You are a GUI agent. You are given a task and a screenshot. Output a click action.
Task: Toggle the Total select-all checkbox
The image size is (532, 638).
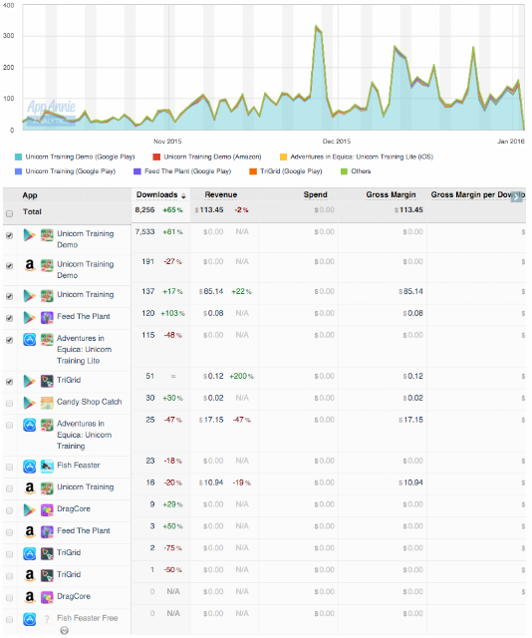[9, 213]
